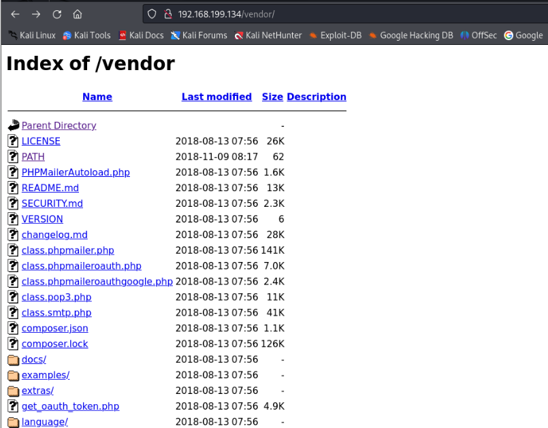Go to the browser home page icon
Image resolution: width=548 pixels, height=428 pixels.
(78, 14)
